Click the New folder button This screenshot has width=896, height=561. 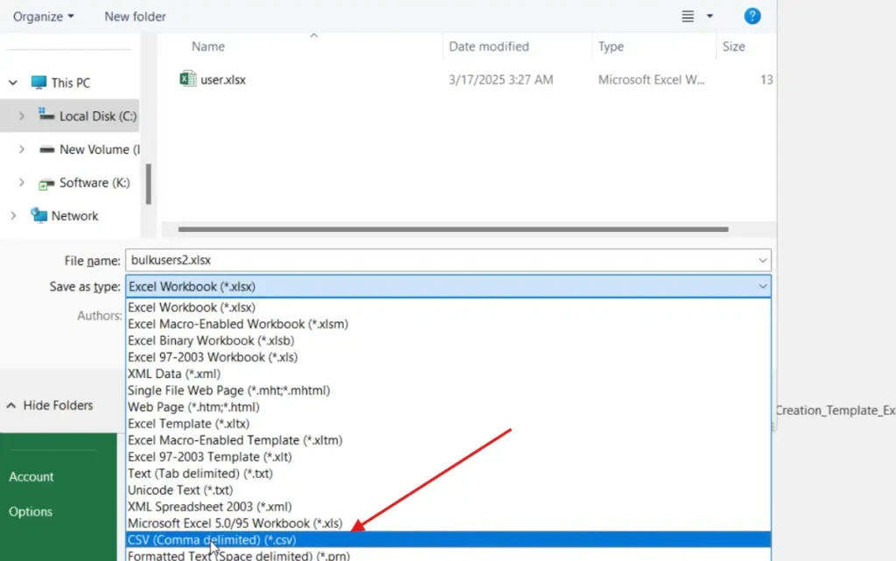coord(135,17)
